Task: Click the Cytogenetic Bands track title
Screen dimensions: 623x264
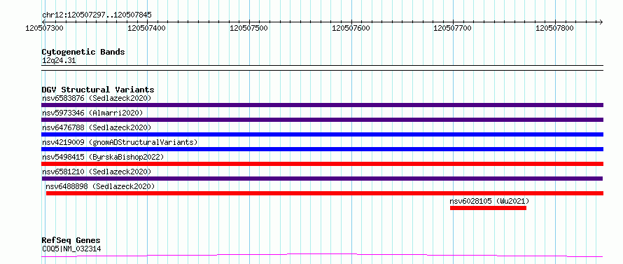Action: 83,52
